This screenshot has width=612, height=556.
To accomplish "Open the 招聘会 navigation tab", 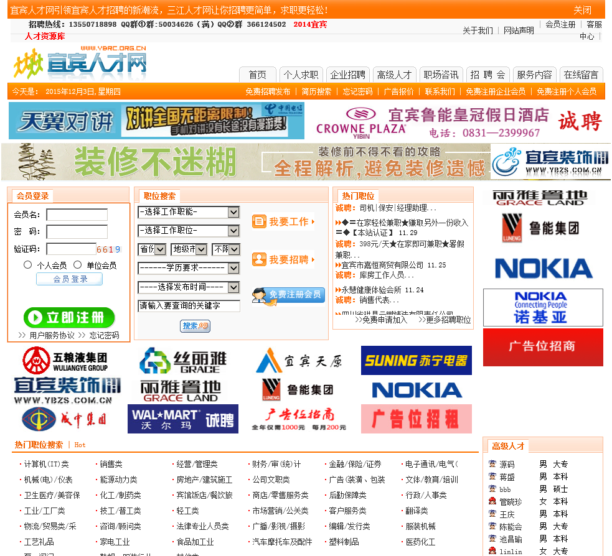I will pyautogui.click(x=488, y=75).
